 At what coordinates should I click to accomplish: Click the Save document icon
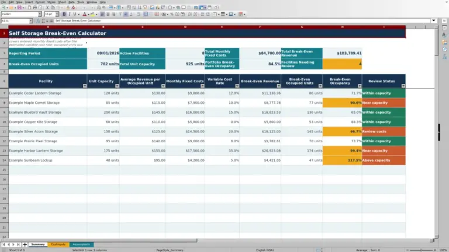(x=19, y=8)
